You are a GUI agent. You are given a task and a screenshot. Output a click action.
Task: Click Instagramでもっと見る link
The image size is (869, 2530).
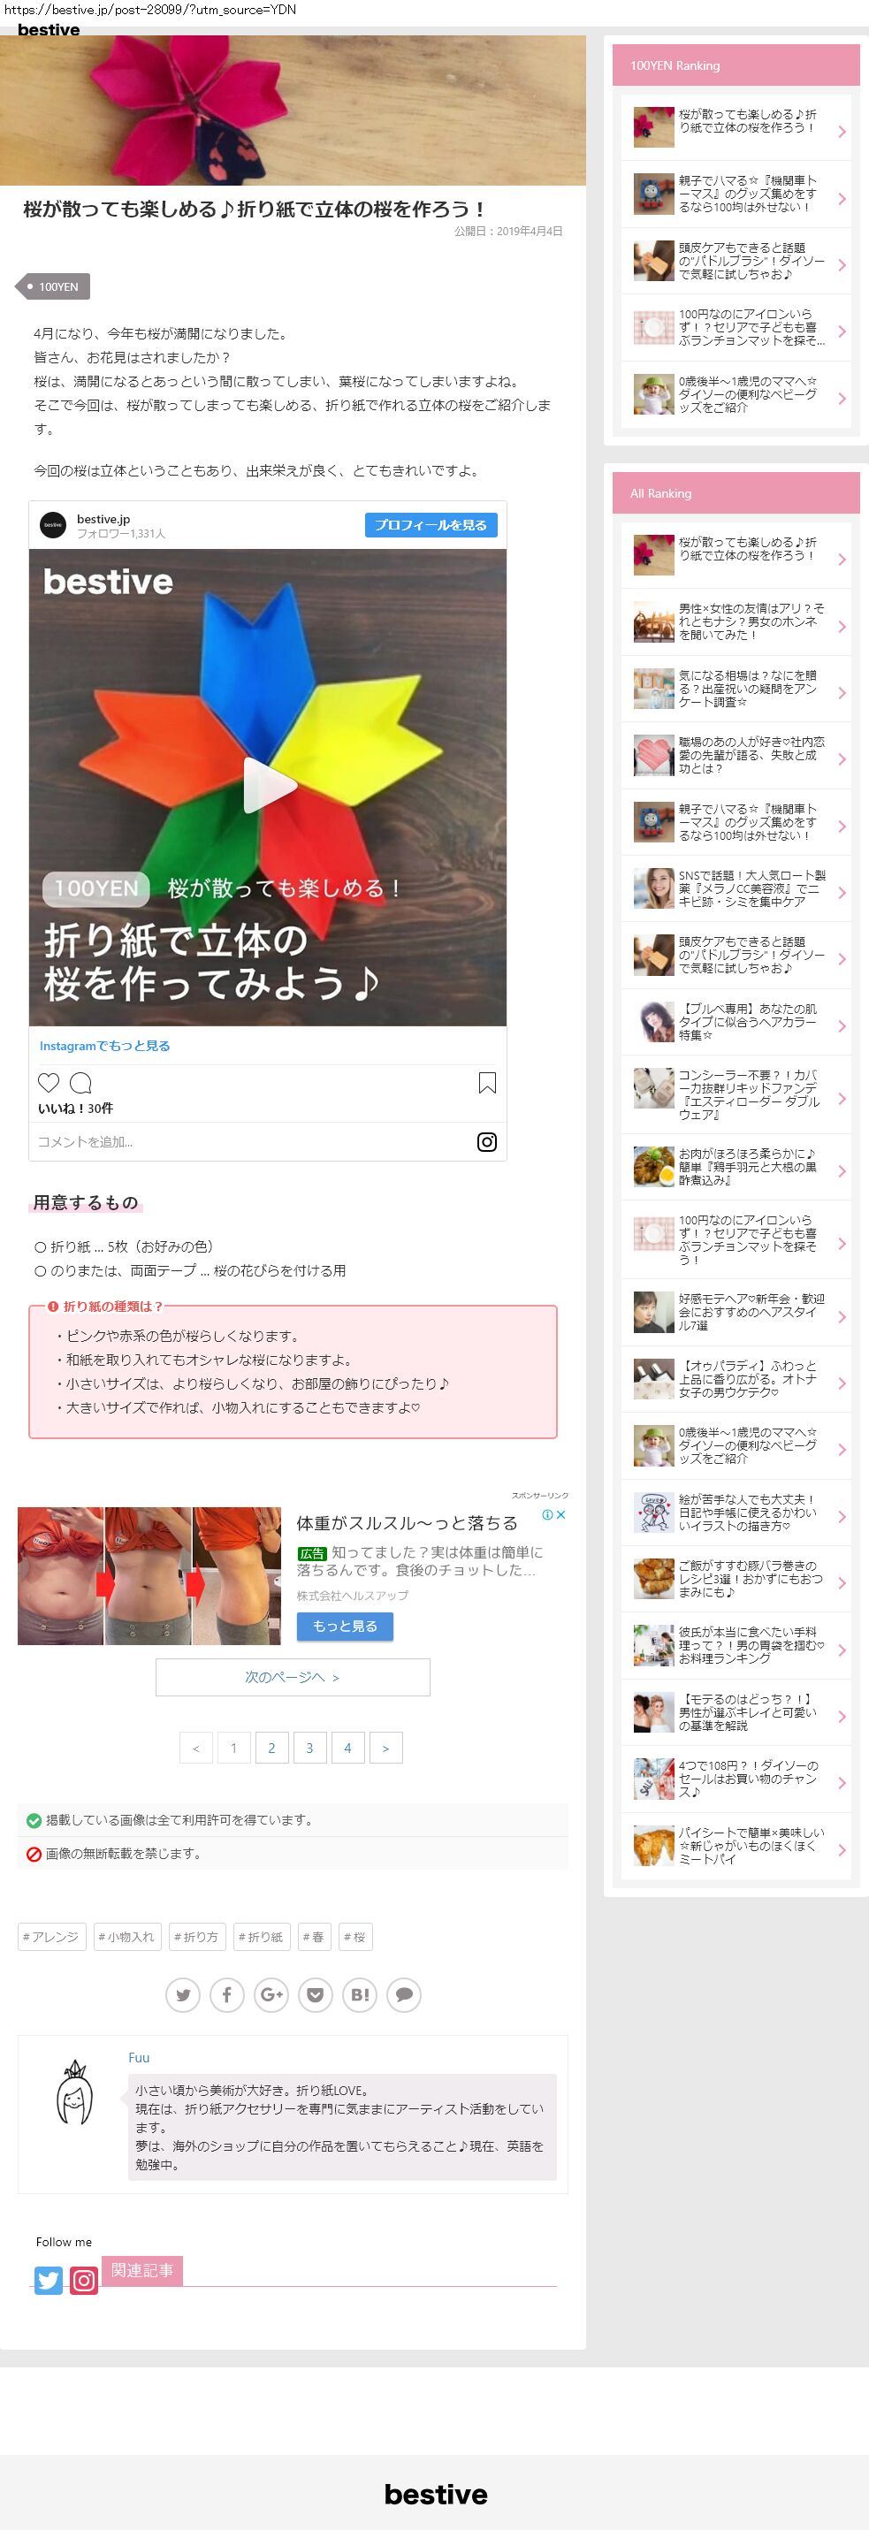coord(105,1046)
